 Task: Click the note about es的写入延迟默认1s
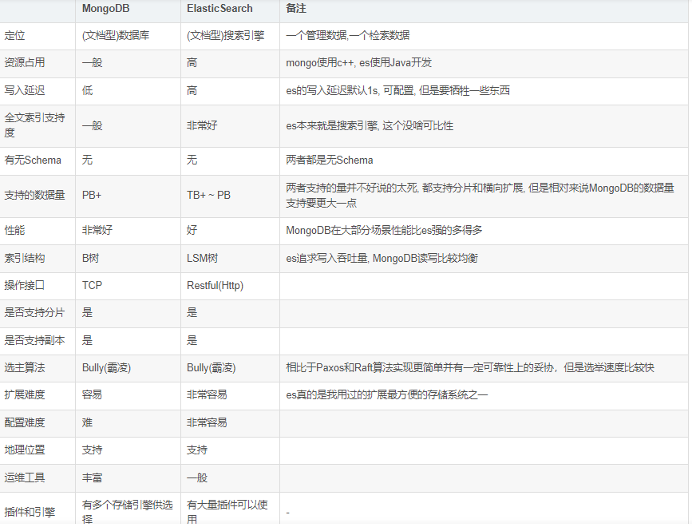[397, 90]
